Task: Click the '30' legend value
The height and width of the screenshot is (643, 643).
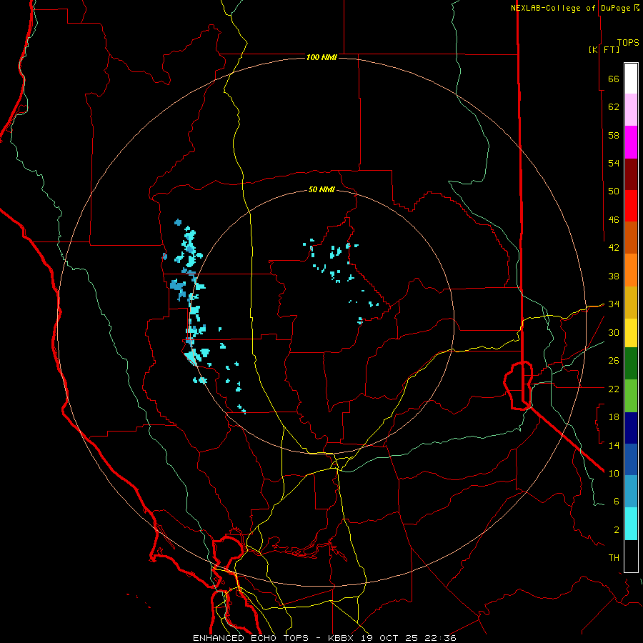Action: click(x=614, y=332)
